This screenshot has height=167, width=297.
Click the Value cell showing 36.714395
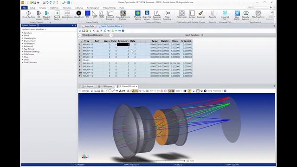tap(175, 64)
